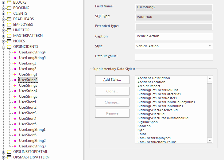Select Accident Location in styles list
Image resolution: width=224 pixels, height=160 pixels.
tap(151, 82)
